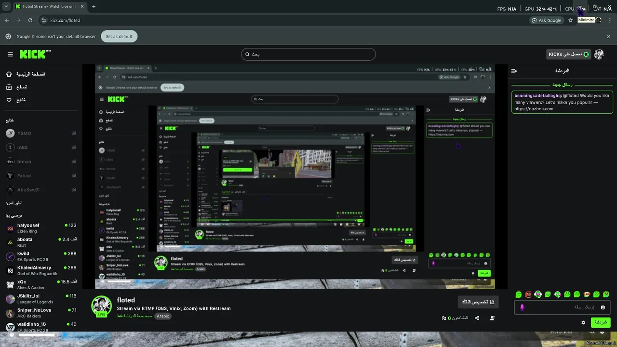Open the emoji picker smiley icon

pyautogui.click(x=603, y=307)
